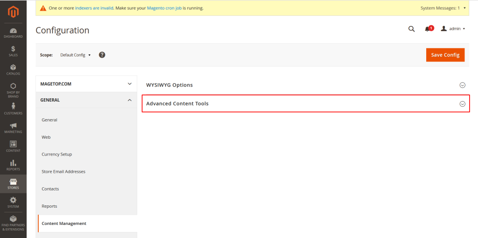Open the Dashboard sidebar icon
This screenshot has height=238, width=478.
tap(13, 31)
